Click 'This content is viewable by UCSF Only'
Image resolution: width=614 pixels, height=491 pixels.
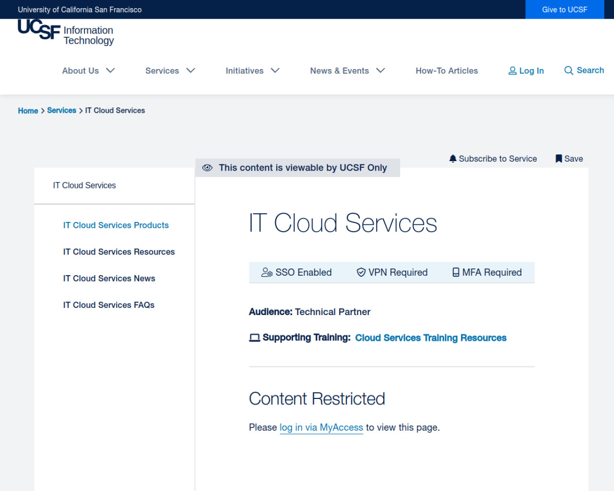pyautogui.click(x=303, y=168)
